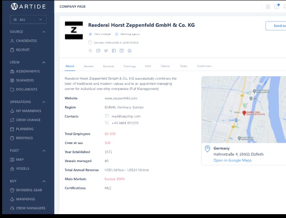Click the Documents folder icon
Image resolution: width=286 pixels, height=218 pixels.
pos(12,89)
